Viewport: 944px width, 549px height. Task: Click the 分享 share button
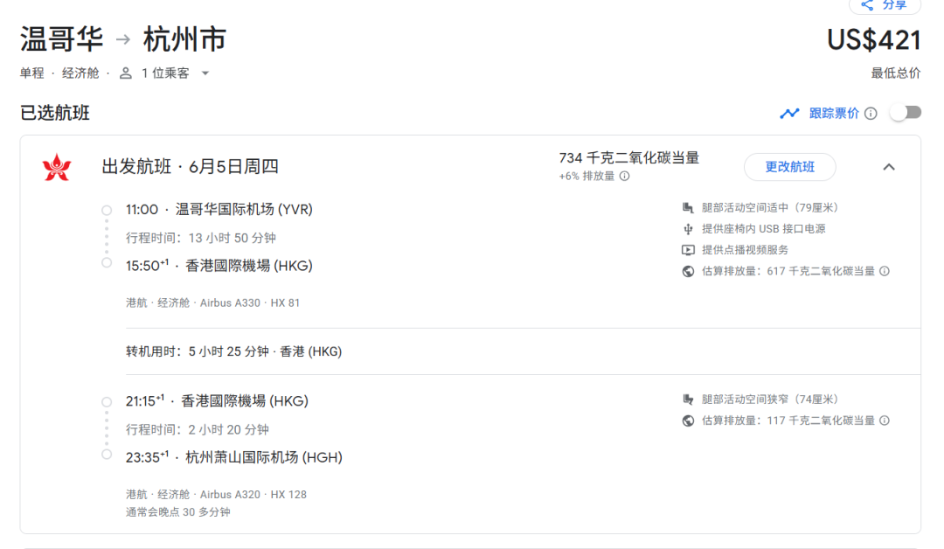coord(885,5)
